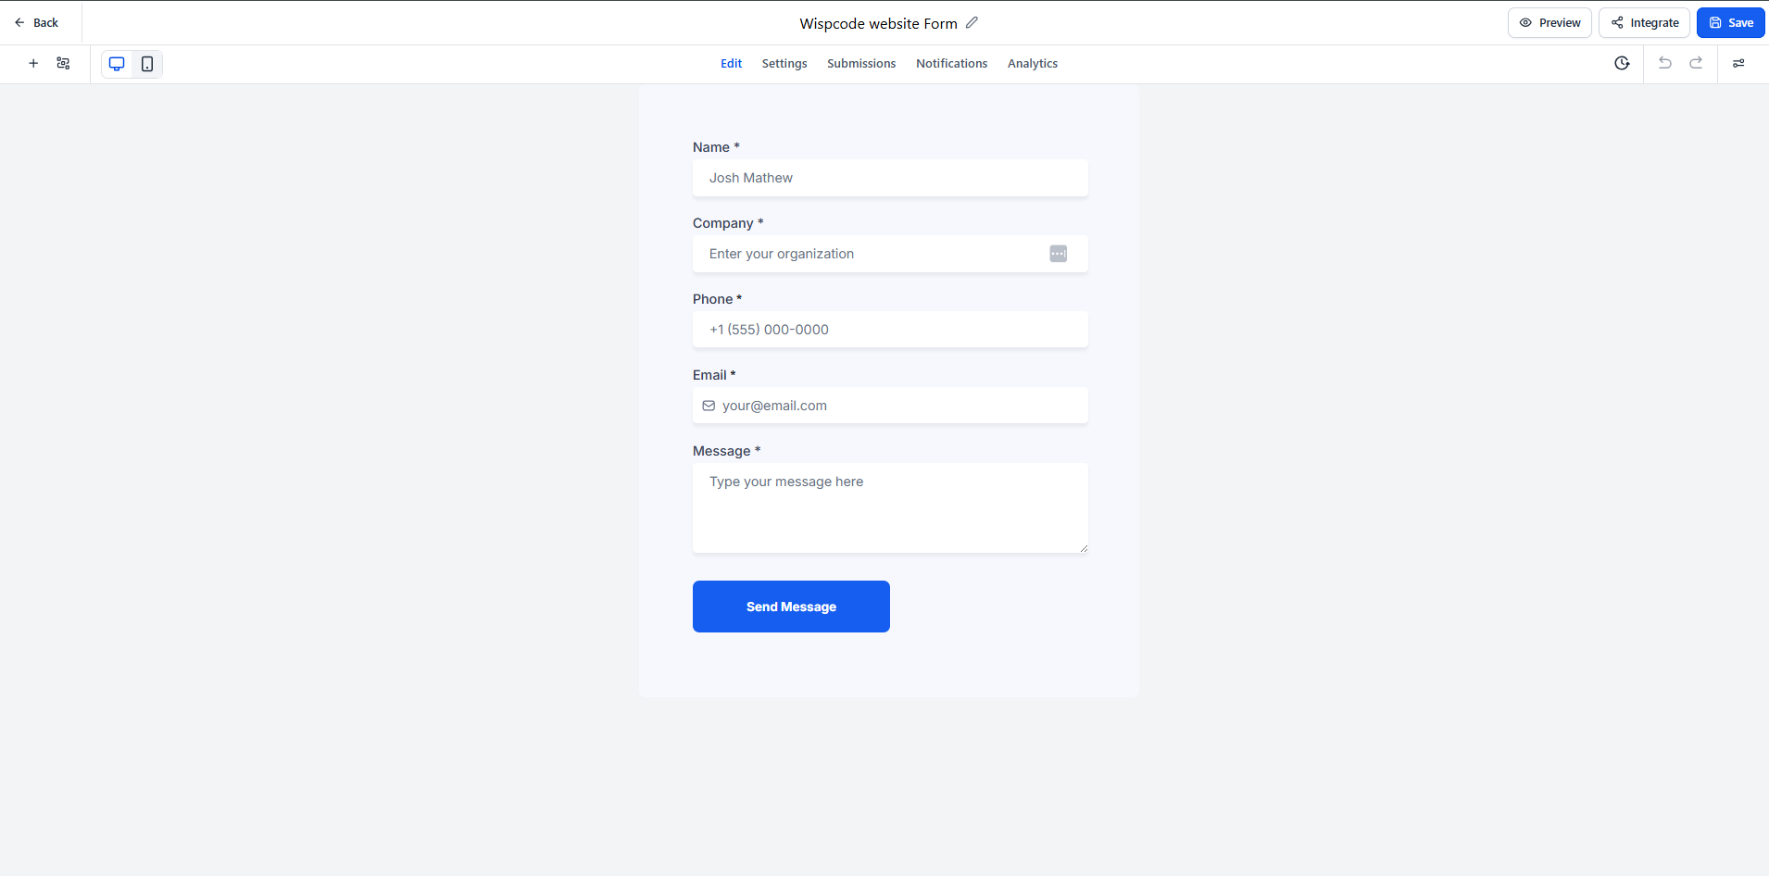The height and width of the screenshot is (876, 1769).
Task: Click the textarea resize handle in Message
Action: tap(1083, 548)
